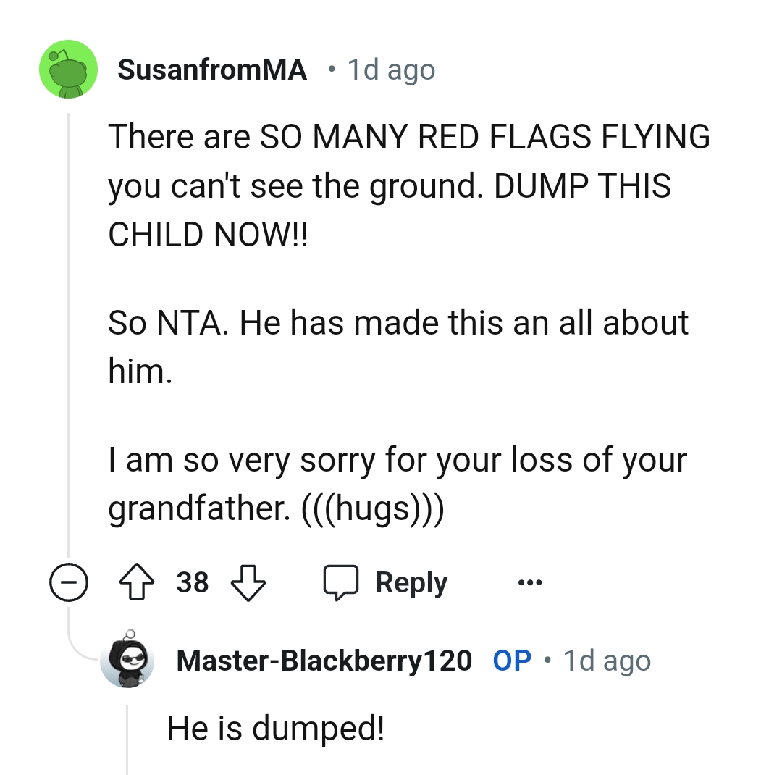782x775 pixels.
Task: Open the overflow menu for more comment actions
Action: [x=529, y=582]
